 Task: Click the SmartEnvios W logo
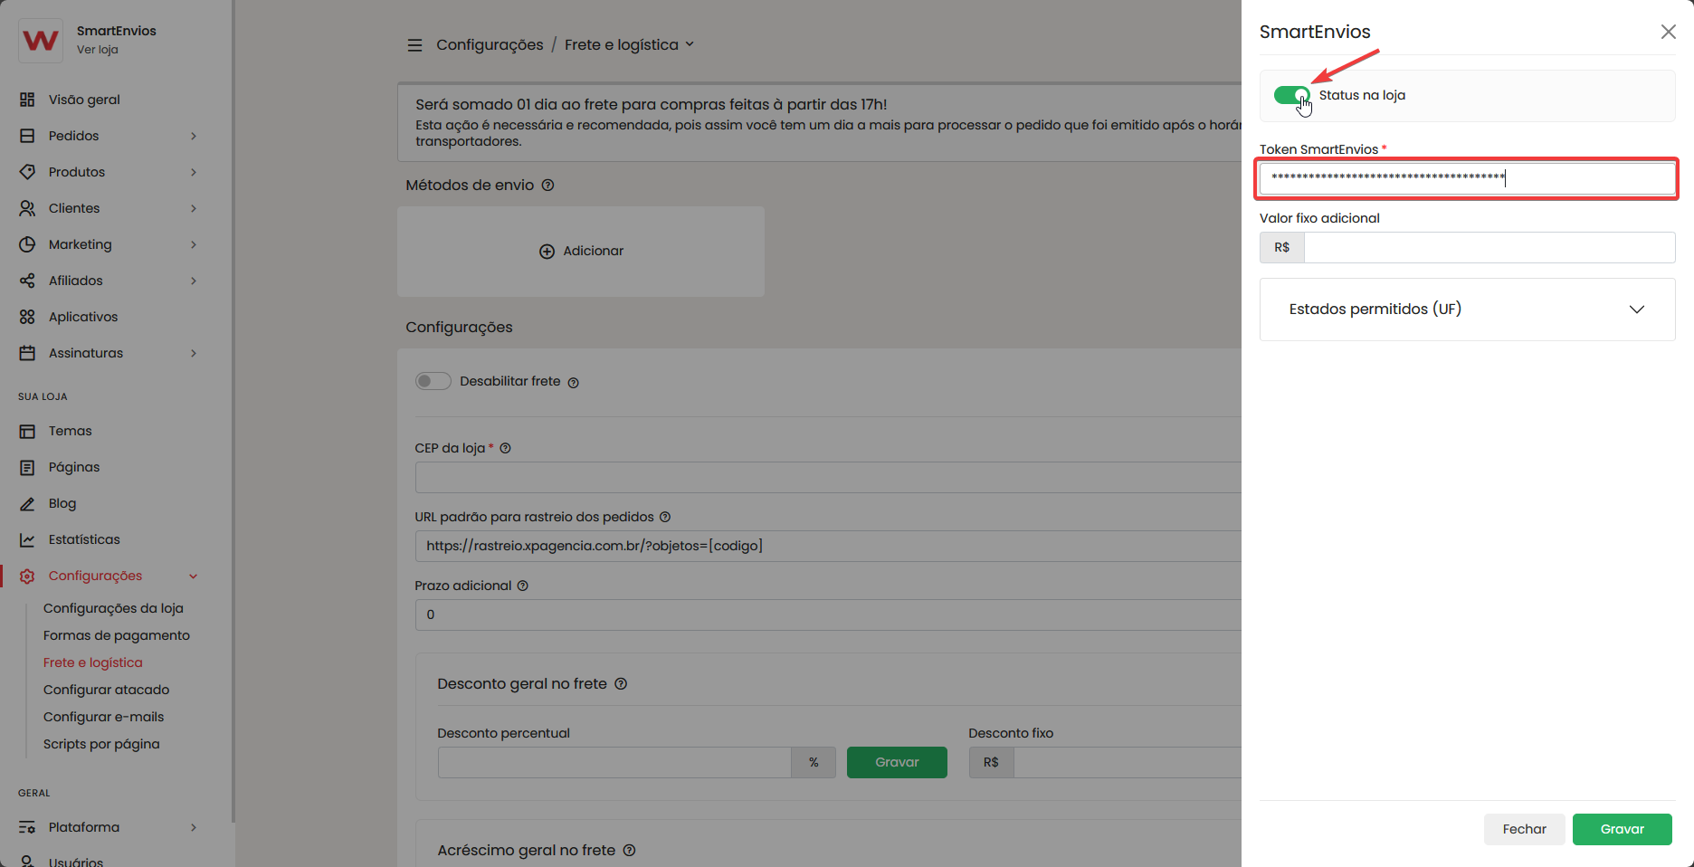coord(41,40)
